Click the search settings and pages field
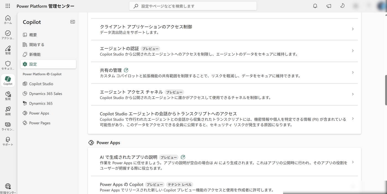The width and height of the screenshot is (387, 194). click(x=193, y=6)
